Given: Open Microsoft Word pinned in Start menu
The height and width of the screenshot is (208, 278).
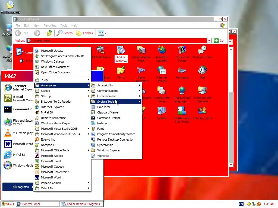Looking at the screenshot, I should 18,144.
